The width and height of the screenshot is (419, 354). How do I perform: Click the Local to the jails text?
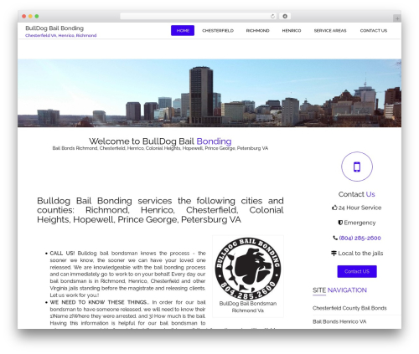360,254
